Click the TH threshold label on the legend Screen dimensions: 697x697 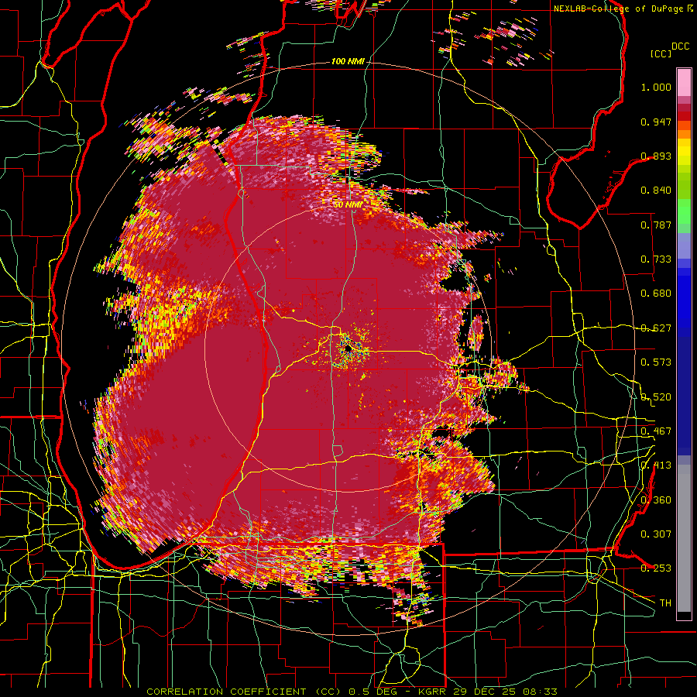(x=665, y=603)
